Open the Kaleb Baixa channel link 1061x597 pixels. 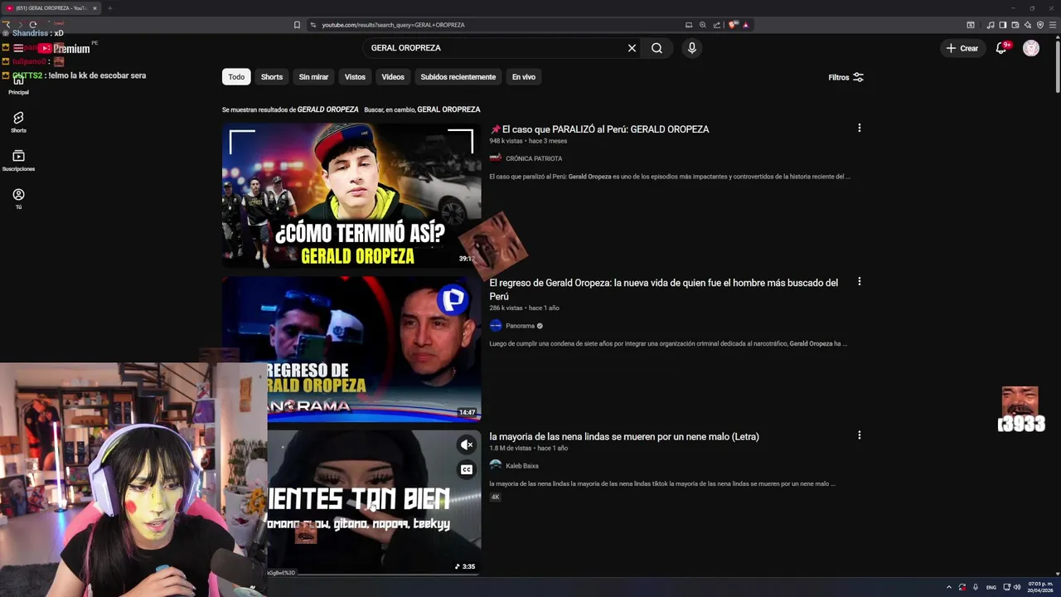coord(521,466)
